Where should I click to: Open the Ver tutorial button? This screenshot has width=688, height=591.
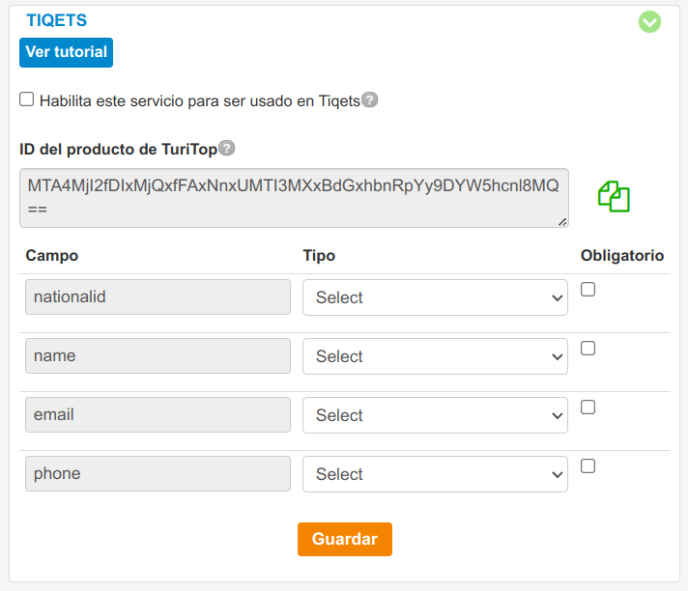point(66,52)
